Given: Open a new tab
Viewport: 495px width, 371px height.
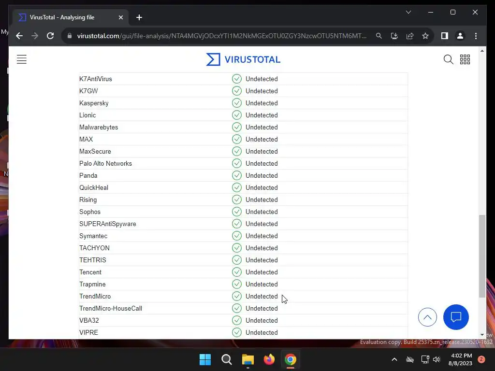Looking at the screenshot, I should (x=139, y=17).
